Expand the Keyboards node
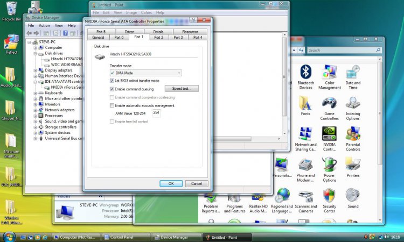The height and width of the screenshot is (242, 404). pos(35,93)
